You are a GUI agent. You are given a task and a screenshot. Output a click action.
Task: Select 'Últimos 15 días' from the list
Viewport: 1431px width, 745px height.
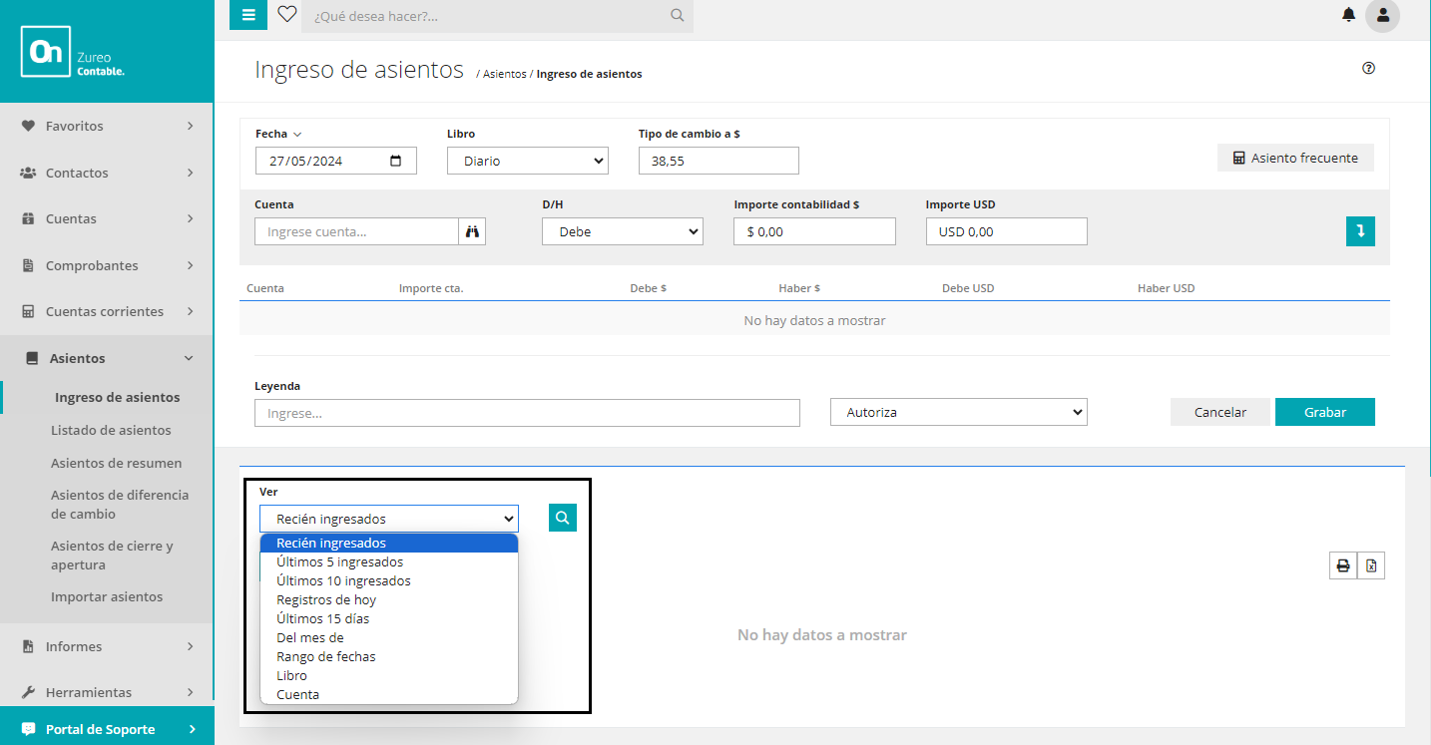pos(322,618)
